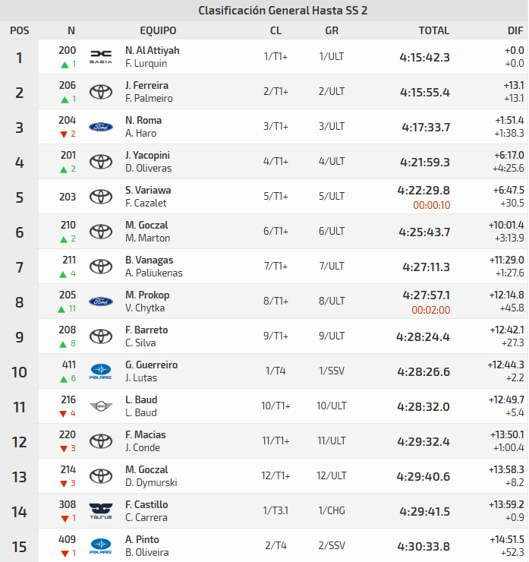The image size is (529, 562).
Task: Click the Mini logo next to L. Baud
Action: [101, 407]
